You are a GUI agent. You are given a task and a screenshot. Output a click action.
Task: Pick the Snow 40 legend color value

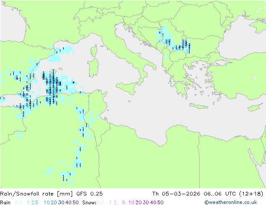[153, 203]
